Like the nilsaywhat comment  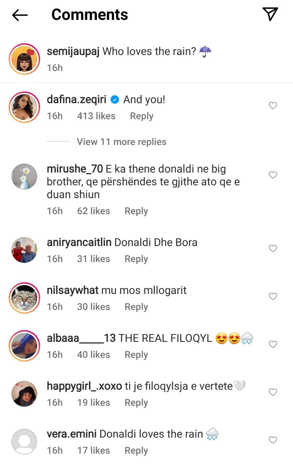(x=273, y=296)
